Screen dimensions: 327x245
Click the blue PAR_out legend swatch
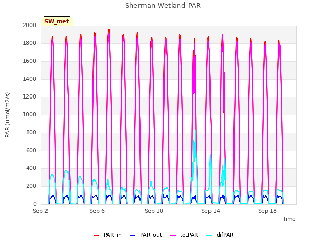pyautogui.click(x=132, y=236)
